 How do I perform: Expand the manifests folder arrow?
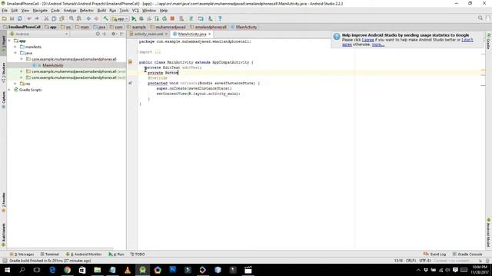pos(15,47)
